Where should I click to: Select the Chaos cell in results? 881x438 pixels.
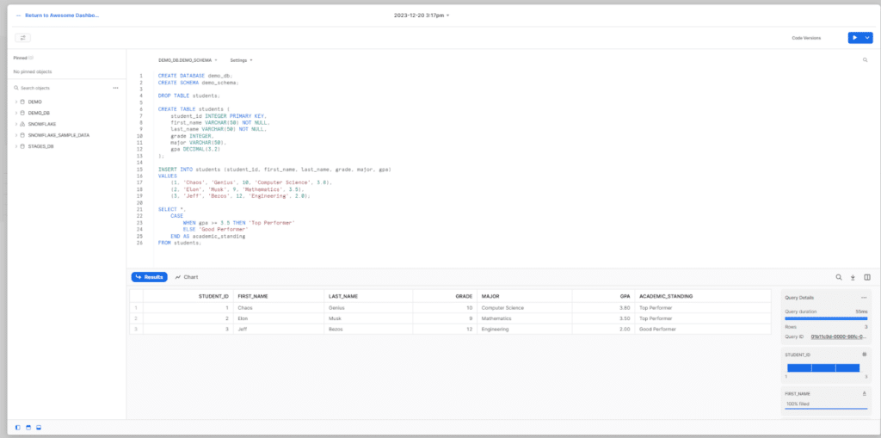[x=278, y=307]
